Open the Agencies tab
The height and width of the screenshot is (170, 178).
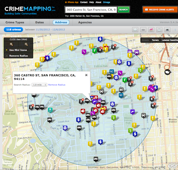pyautogui.click(x=85, y=22)
